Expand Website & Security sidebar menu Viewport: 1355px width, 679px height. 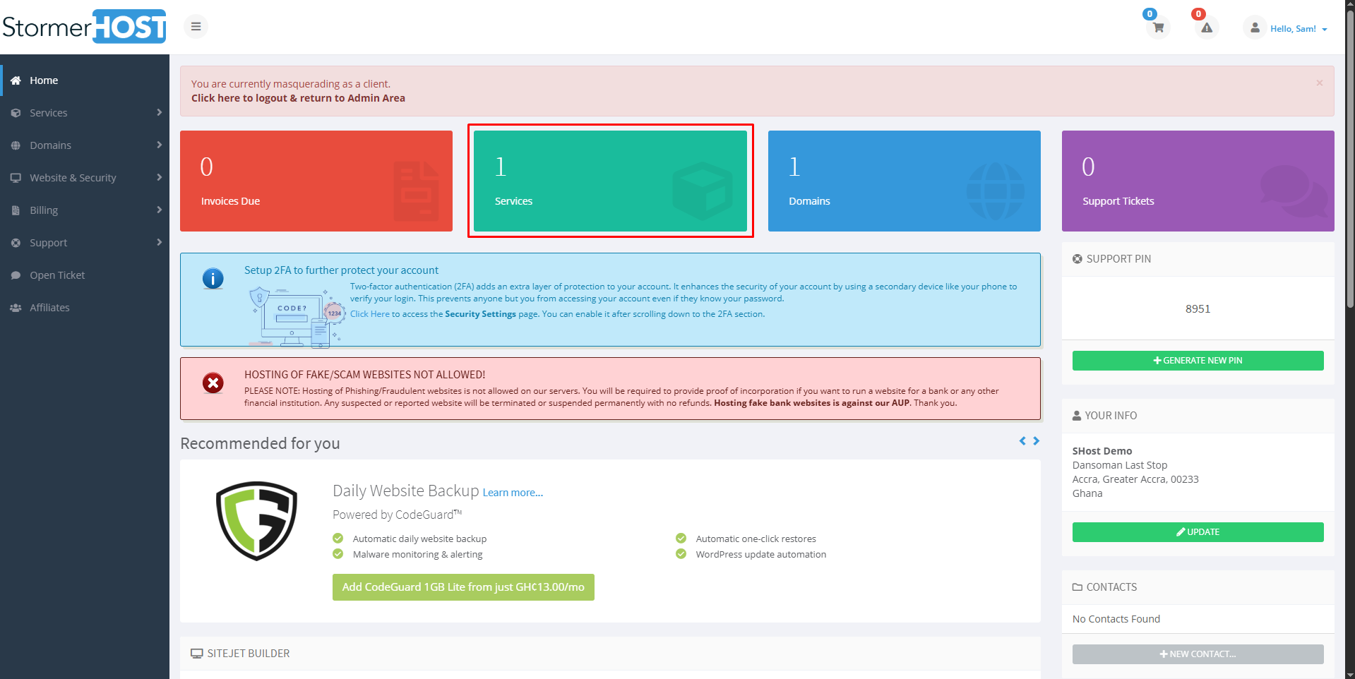click(85, 178)
